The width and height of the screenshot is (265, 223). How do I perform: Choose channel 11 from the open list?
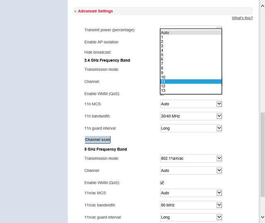point(190,82)
